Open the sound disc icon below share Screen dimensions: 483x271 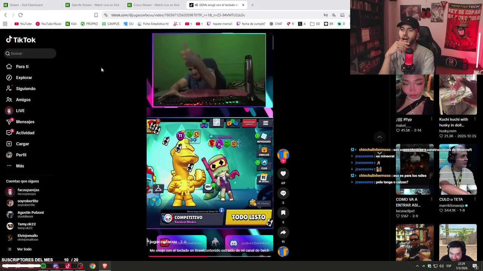tap(283, 251)
